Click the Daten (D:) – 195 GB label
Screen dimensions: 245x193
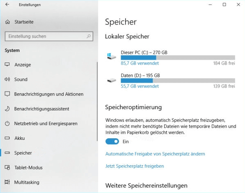tap(140, 76)
